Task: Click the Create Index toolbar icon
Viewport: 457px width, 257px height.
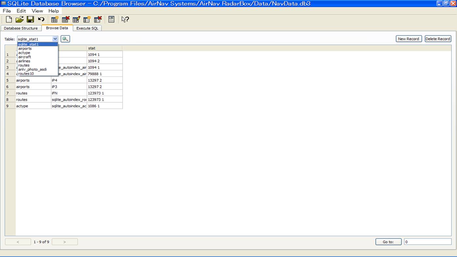Action: (x=87, y=19)
